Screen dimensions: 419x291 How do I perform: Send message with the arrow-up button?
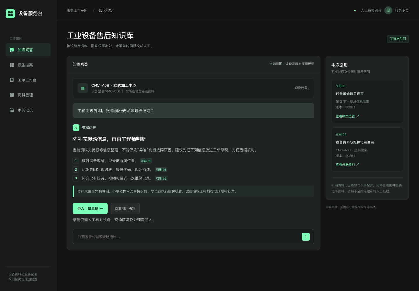306,237
